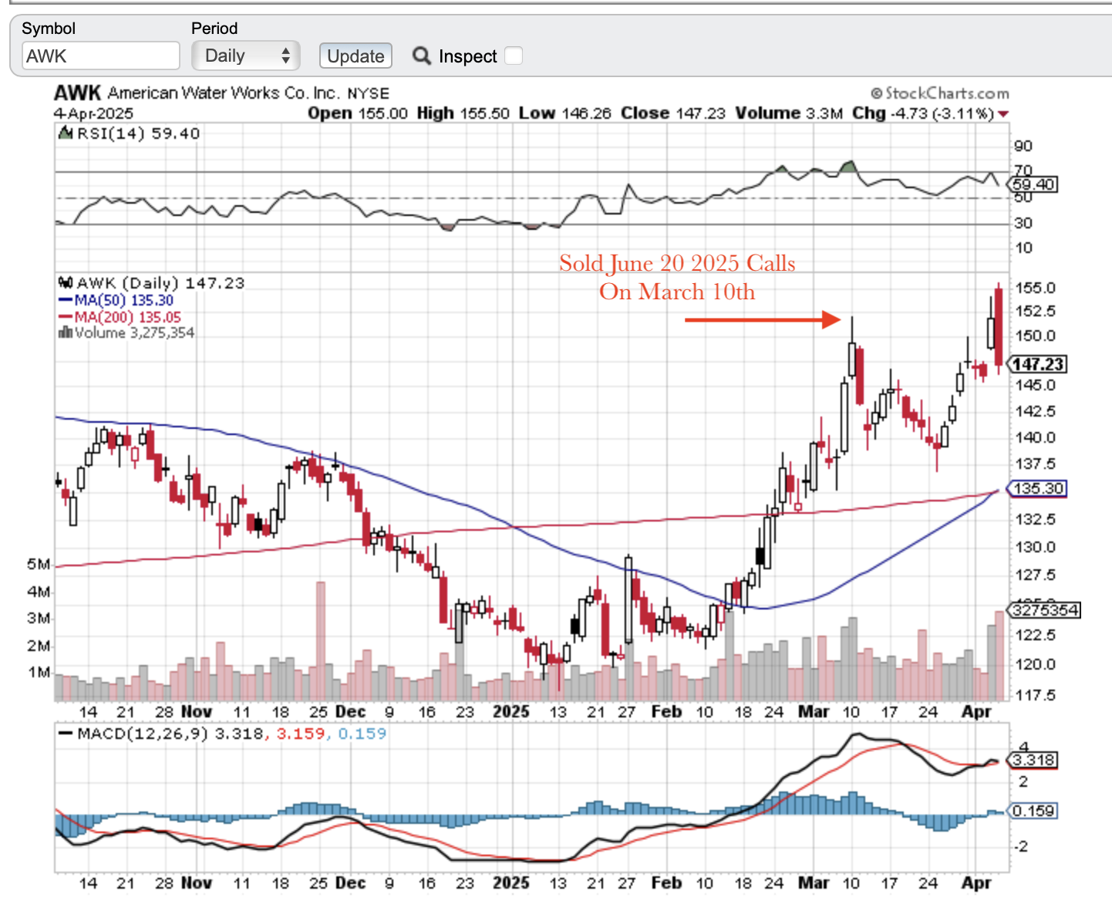Click the 0.159 histogram axis label
This screenshot has width=1112, height=901.
click(1033, 811)
